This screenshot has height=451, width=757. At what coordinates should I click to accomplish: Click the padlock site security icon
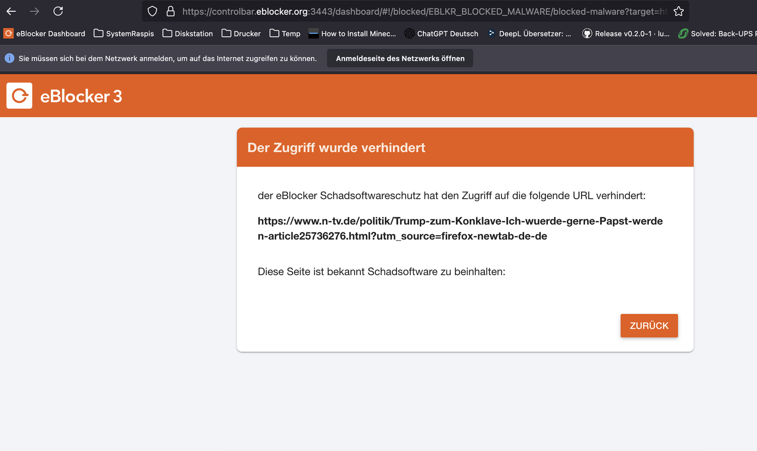pyautogui.click(x=170, y=11)
